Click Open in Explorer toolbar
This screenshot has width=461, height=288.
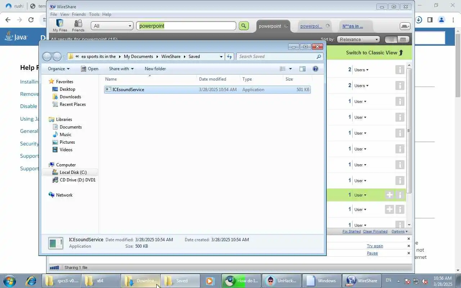(x=90, y=69)
